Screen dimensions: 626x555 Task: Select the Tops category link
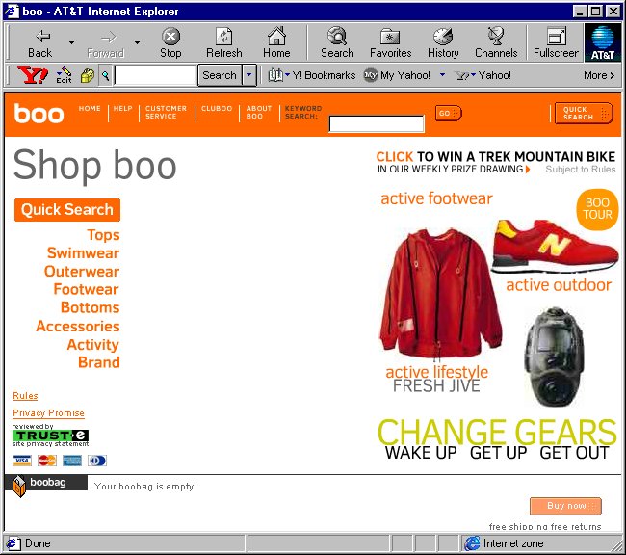pyautogui.click(x=103, y=235)
